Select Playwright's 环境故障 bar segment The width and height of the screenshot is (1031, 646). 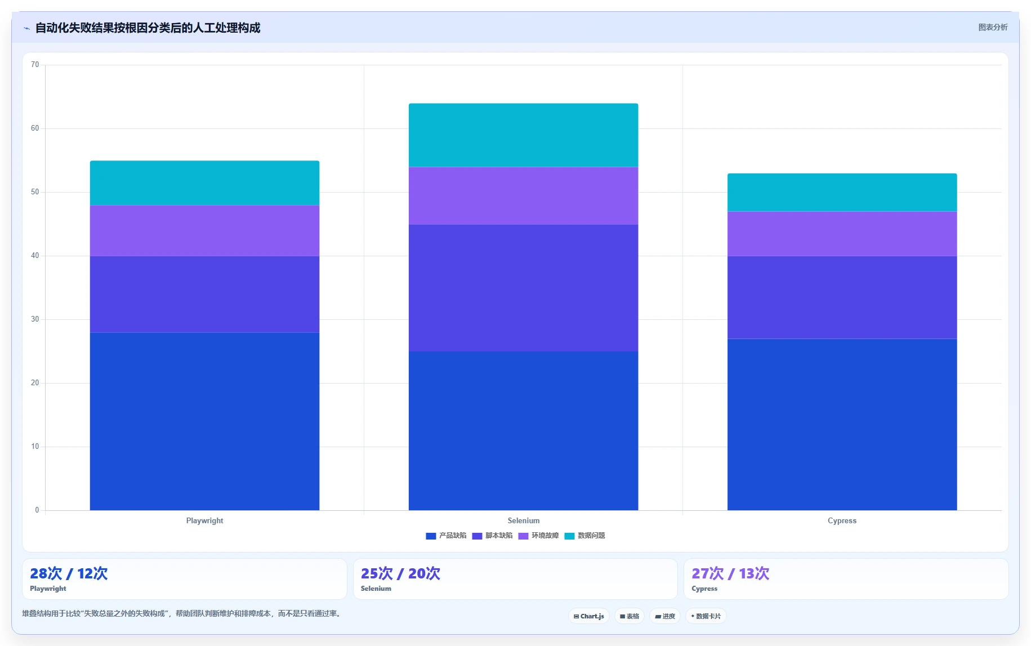click(x=204, y=231)
